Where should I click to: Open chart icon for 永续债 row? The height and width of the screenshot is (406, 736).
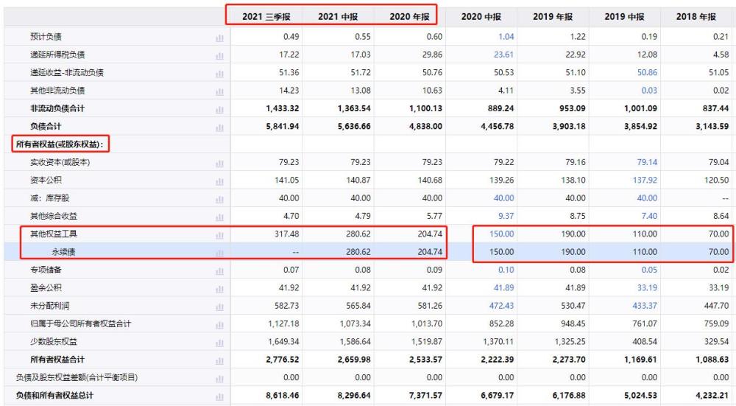point(219,253)
